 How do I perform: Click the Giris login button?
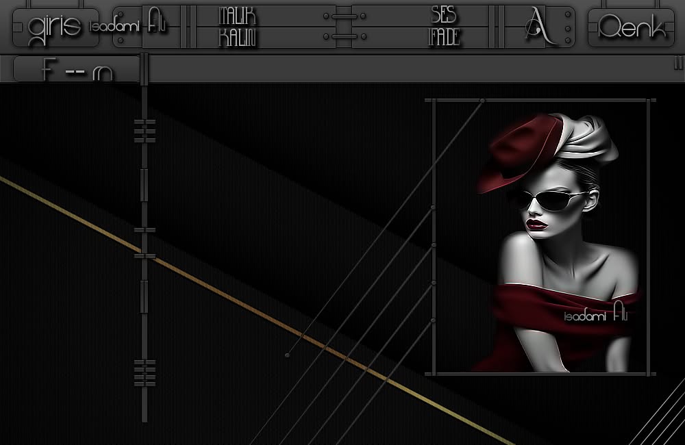(x=56, y=27)
